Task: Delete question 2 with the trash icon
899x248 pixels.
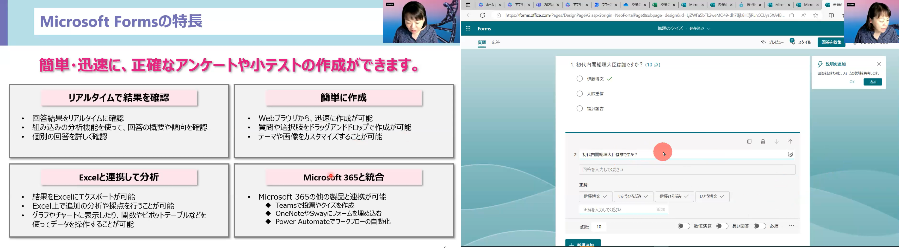Action: click(x=763, y=141)
